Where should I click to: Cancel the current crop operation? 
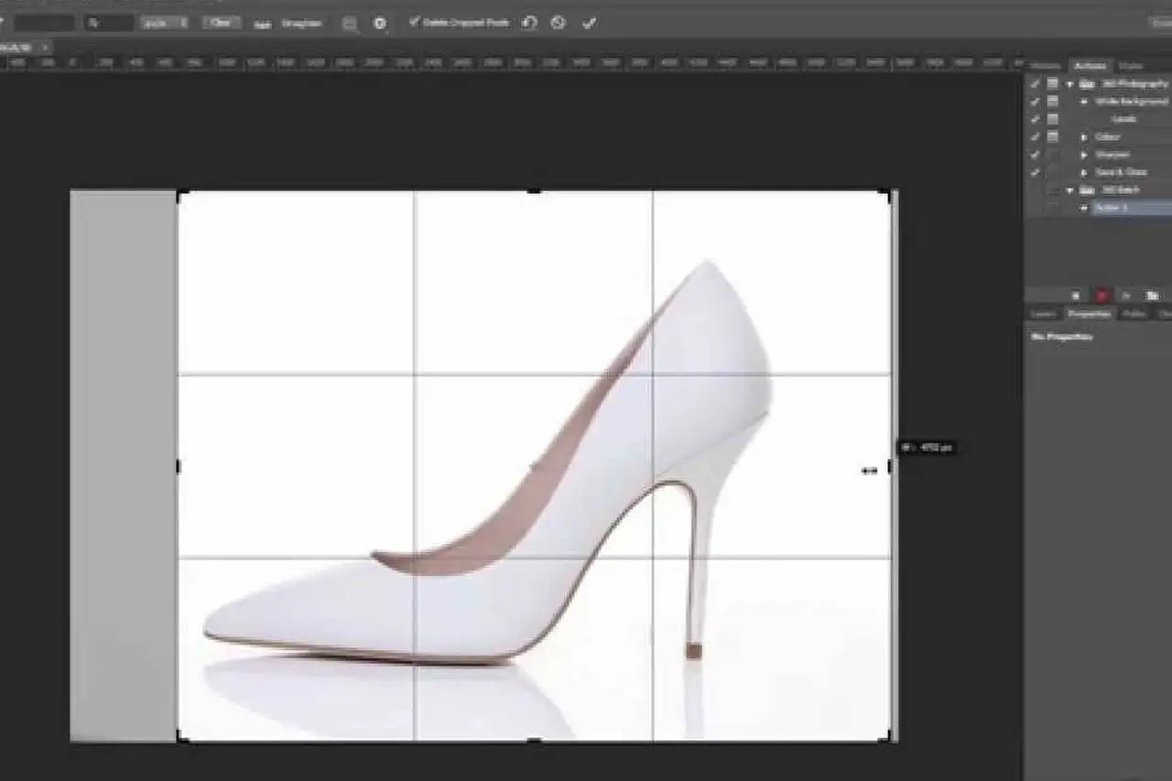[x=558, y=23]
